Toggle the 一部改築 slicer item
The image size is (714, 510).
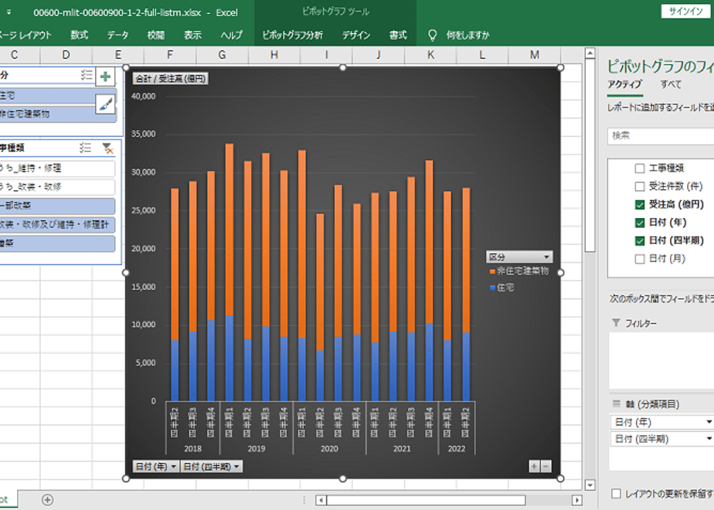[x=57, y=206]
